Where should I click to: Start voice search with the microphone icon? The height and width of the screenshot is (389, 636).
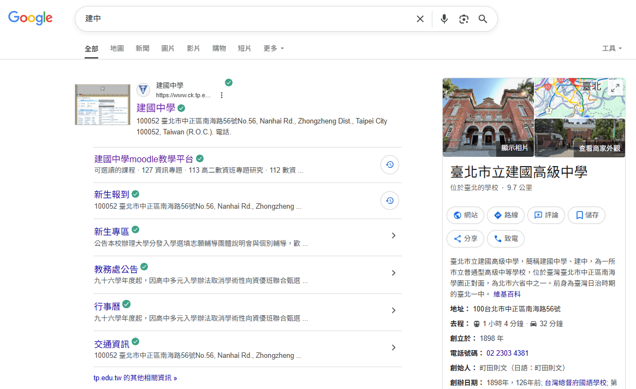444,19
